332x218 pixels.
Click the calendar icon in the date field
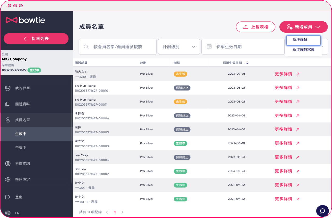tap(210, 47)
